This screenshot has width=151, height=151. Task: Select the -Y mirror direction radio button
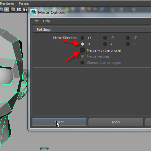(x=105, y=44)
